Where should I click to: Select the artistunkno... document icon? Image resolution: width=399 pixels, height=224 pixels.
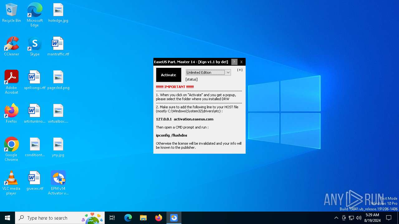(35, 114)
